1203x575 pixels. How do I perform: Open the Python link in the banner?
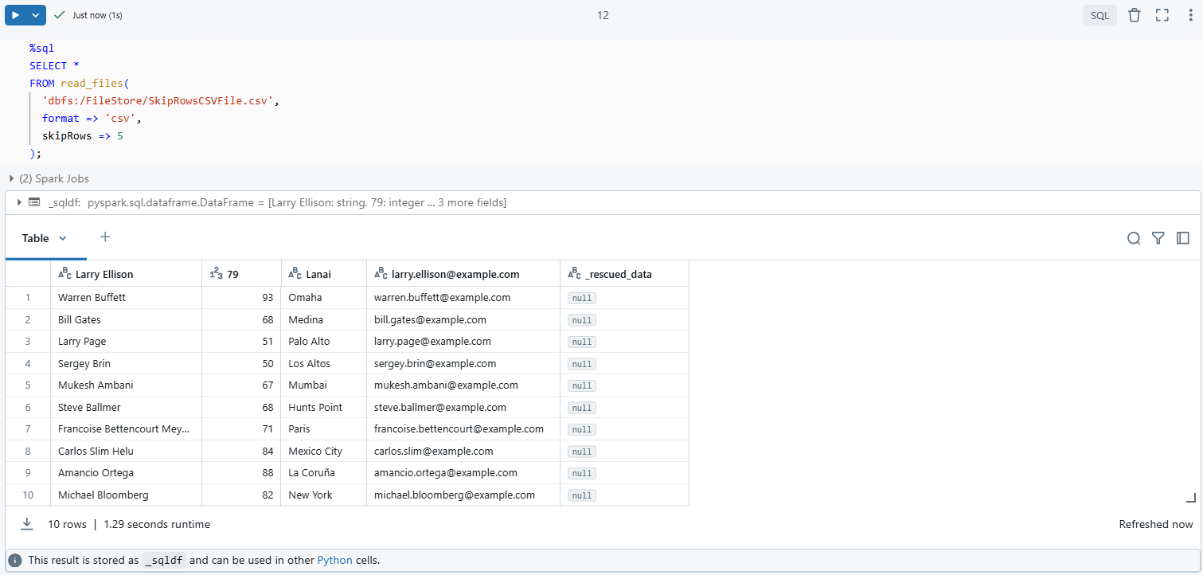(334, 560)
